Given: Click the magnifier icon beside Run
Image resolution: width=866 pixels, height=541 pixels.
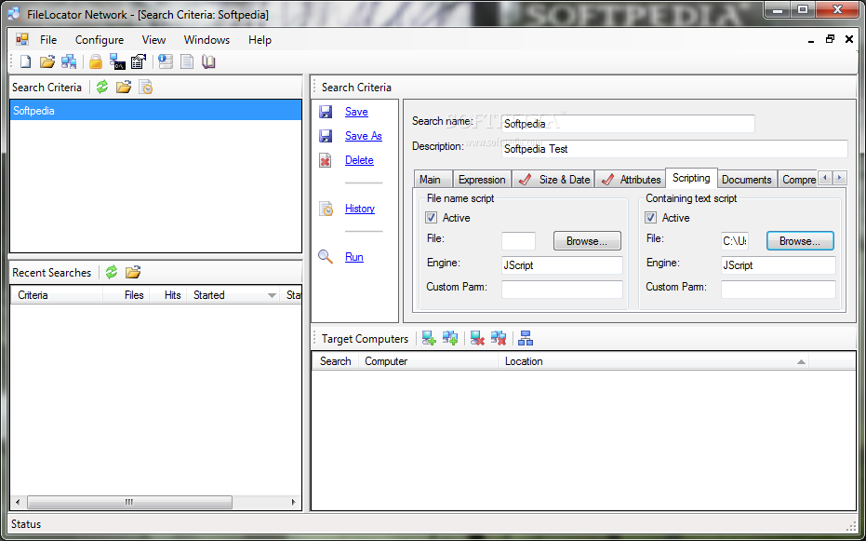Looking at the screenshot, I should point(326,257).
